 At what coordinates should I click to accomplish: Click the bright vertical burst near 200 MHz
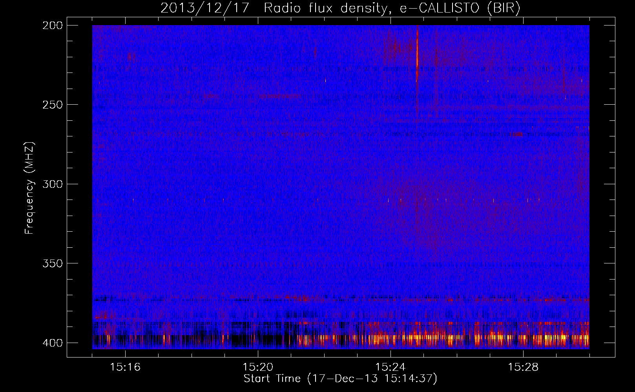417,53
